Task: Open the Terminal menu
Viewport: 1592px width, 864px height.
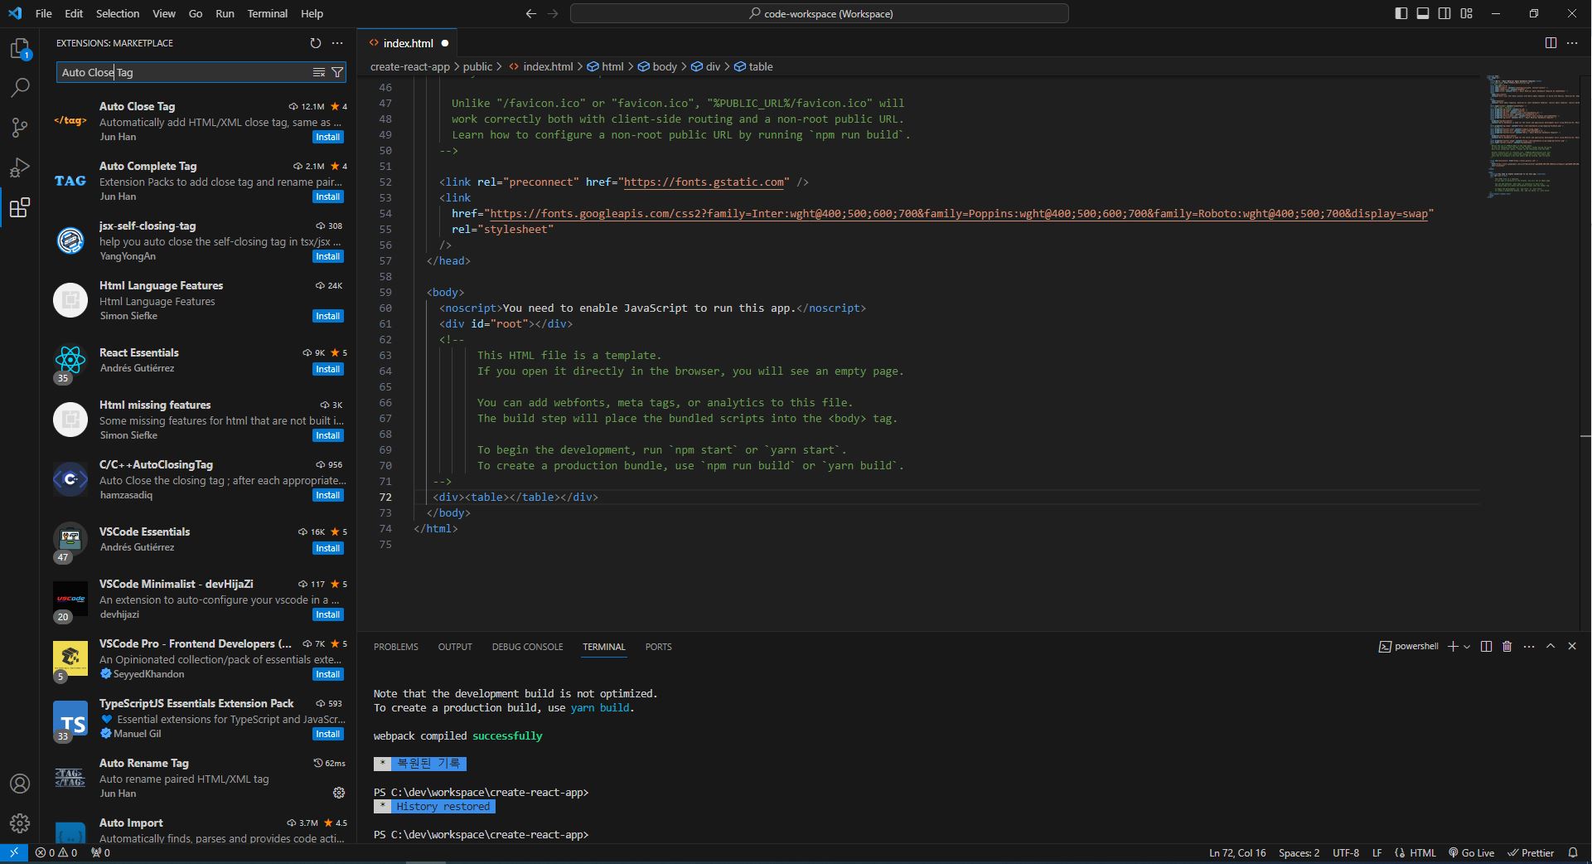Action: (267, 13)
